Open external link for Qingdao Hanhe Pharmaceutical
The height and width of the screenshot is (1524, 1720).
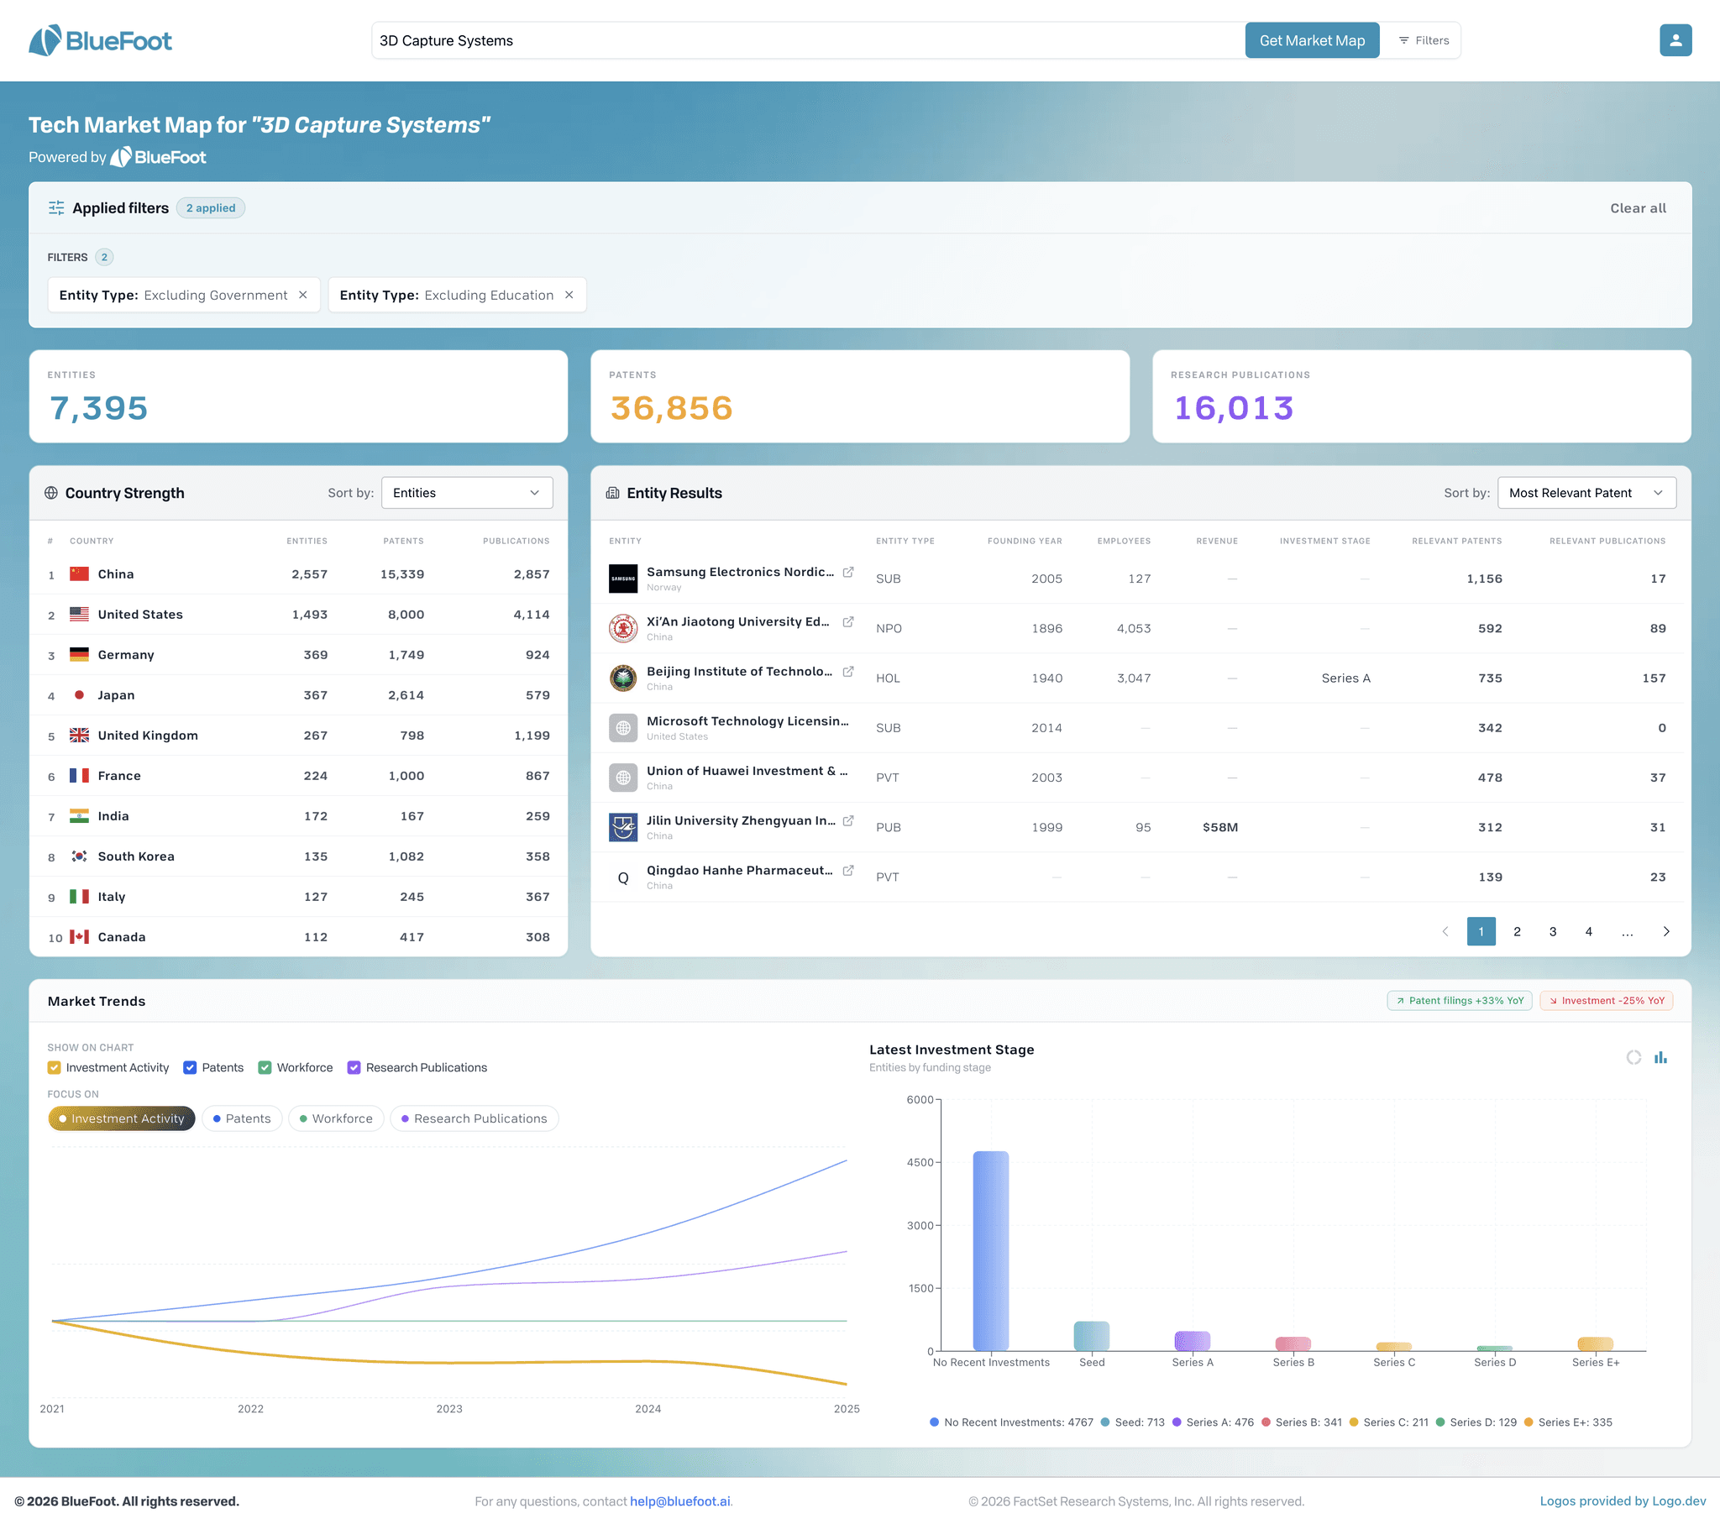coord(848,870)
